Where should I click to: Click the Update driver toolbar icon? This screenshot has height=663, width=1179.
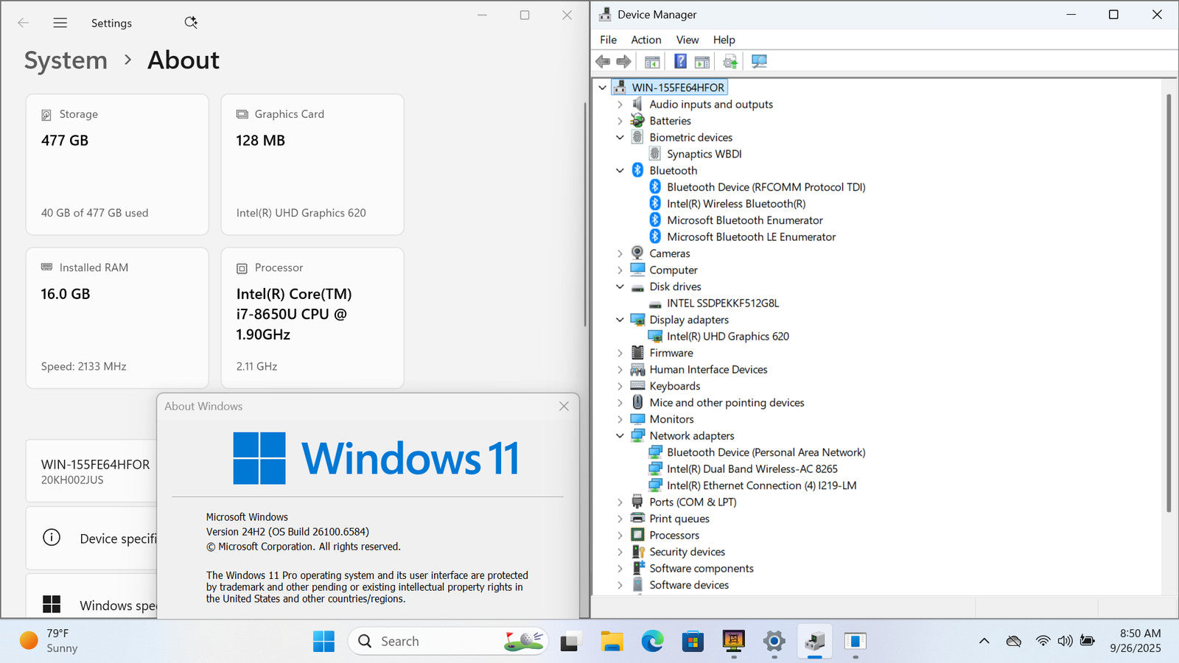coord(730,61)
